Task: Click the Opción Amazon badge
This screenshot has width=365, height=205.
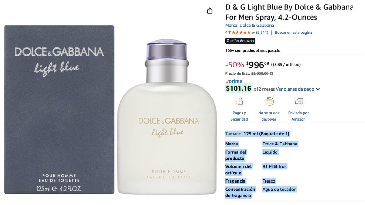Action: click(240, 41)
